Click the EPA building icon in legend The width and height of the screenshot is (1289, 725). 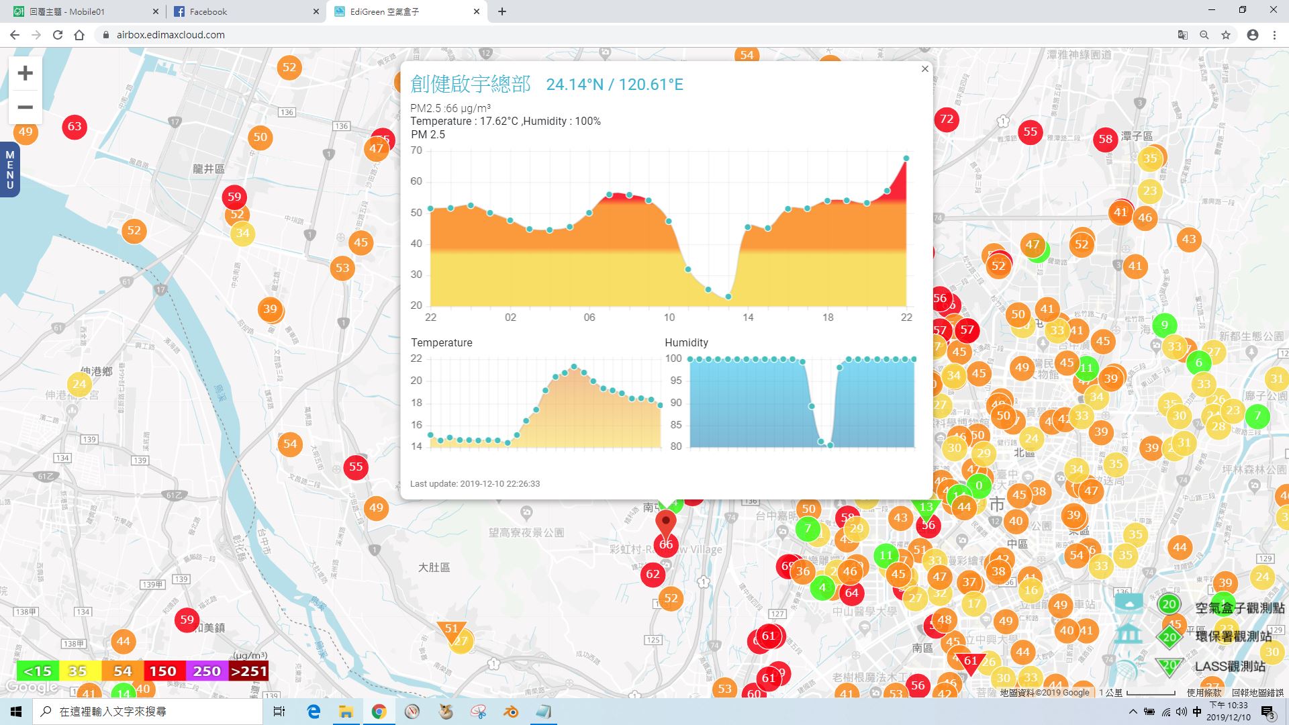coord(1129,633)
